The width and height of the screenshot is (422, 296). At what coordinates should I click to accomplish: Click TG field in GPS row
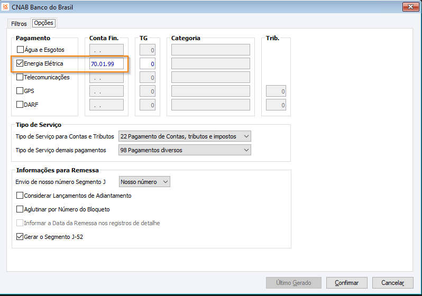pyautogui.click(x=148, y=91)
